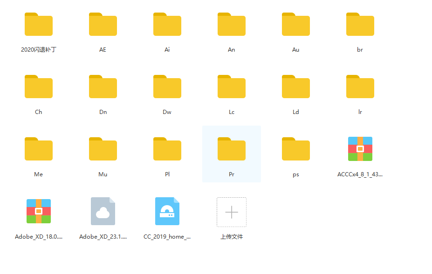Click the br folder name text
The width and height of the screenshot is (432, 274).
pos(360,49)
